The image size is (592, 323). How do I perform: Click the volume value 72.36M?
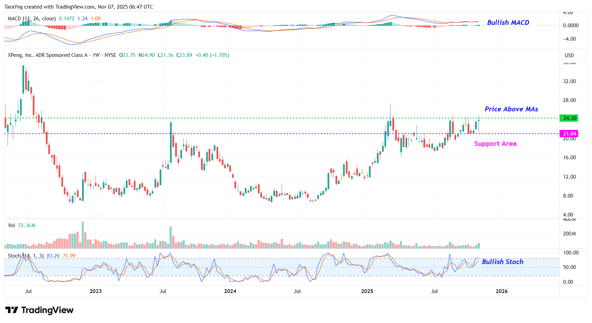coord(27,225)
